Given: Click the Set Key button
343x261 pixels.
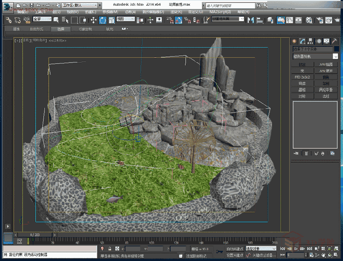Looking at the screenshot, I should coord(234,255).
